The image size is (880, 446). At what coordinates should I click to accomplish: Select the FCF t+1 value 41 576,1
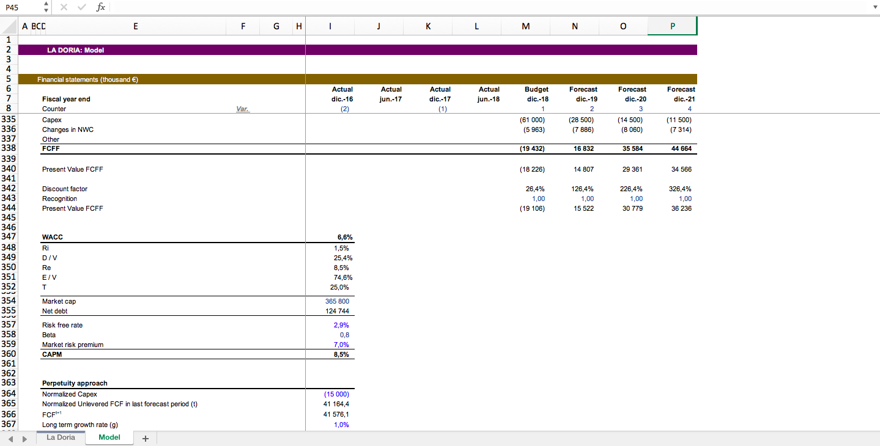point(336,414)
